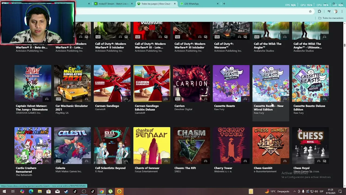Screen dimensions: 346x195
Task: Open the Chrome media control icon
Action: (x=329, y=11)
